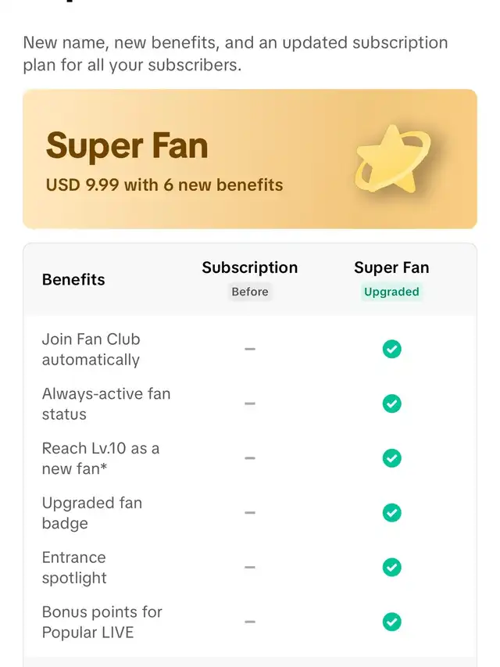Viewport: 500px width, 667px height.
Task: Click the dash beside Join Fan Club
Action: coord(250,349)
